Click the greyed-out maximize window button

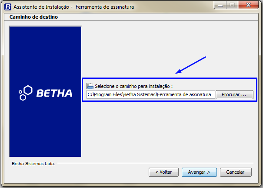pos(232,5)
